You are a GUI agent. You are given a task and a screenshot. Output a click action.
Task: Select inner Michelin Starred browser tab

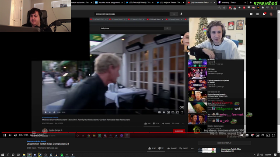click(x=155, y=19)
